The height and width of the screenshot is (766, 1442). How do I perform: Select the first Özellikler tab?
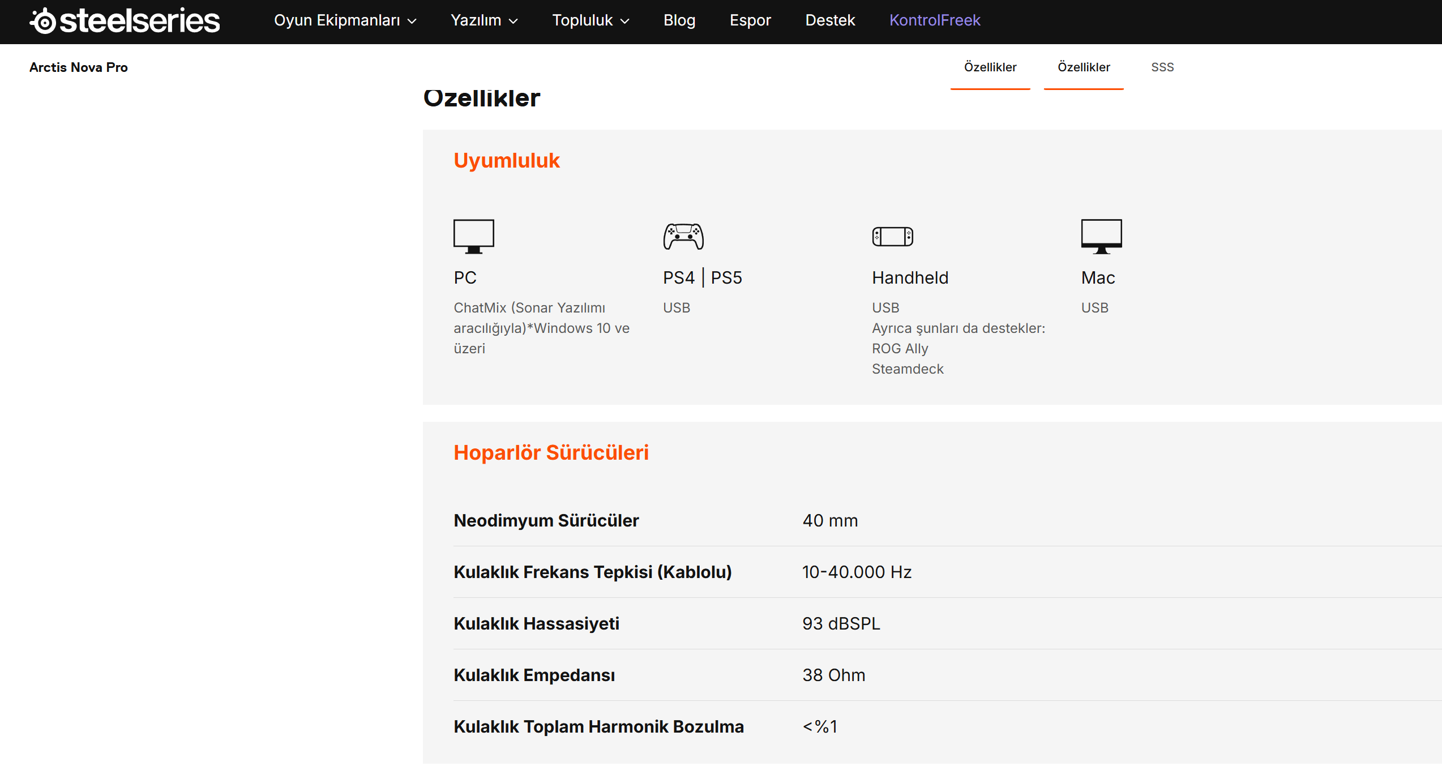[x=990, y=67]
